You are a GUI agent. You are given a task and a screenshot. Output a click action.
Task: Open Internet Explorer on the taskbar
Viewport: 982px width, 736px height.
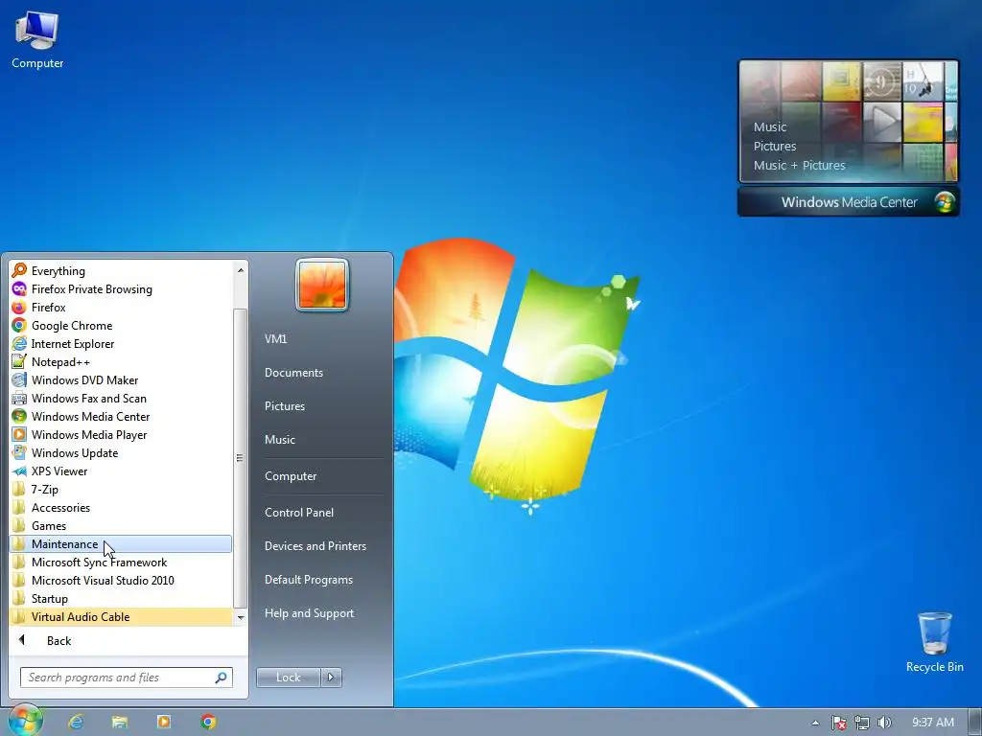click(x=76, y=722)
